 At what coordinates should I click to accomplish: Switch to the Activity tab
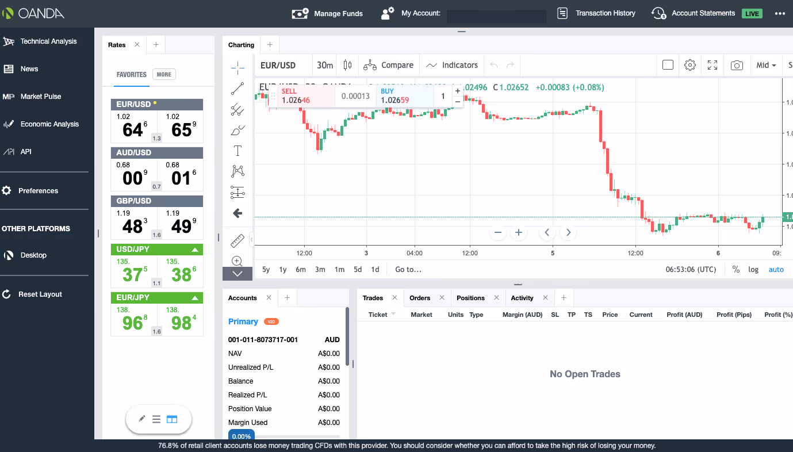(522, 298)
